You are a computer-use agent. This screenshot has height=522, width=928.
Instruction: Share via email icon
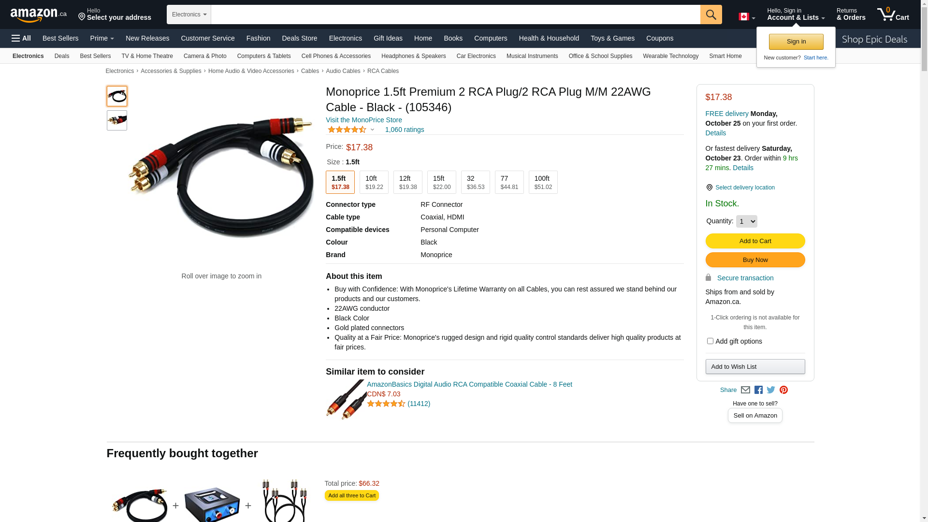[x=745, y=390]
